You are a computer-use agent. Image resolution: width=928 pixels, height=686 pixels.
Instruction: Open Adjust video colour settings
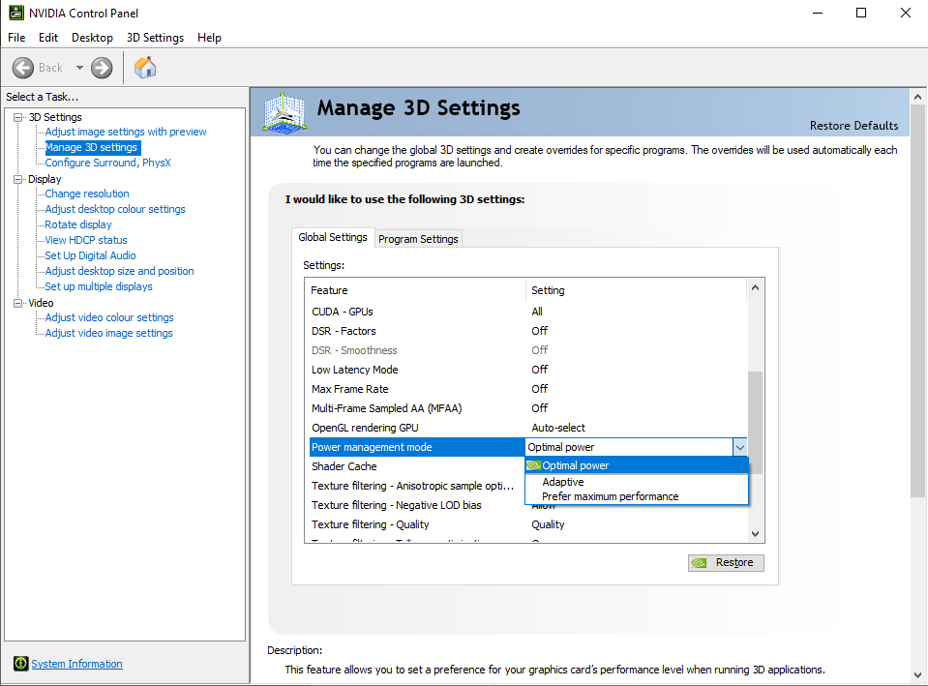(109, 317)
